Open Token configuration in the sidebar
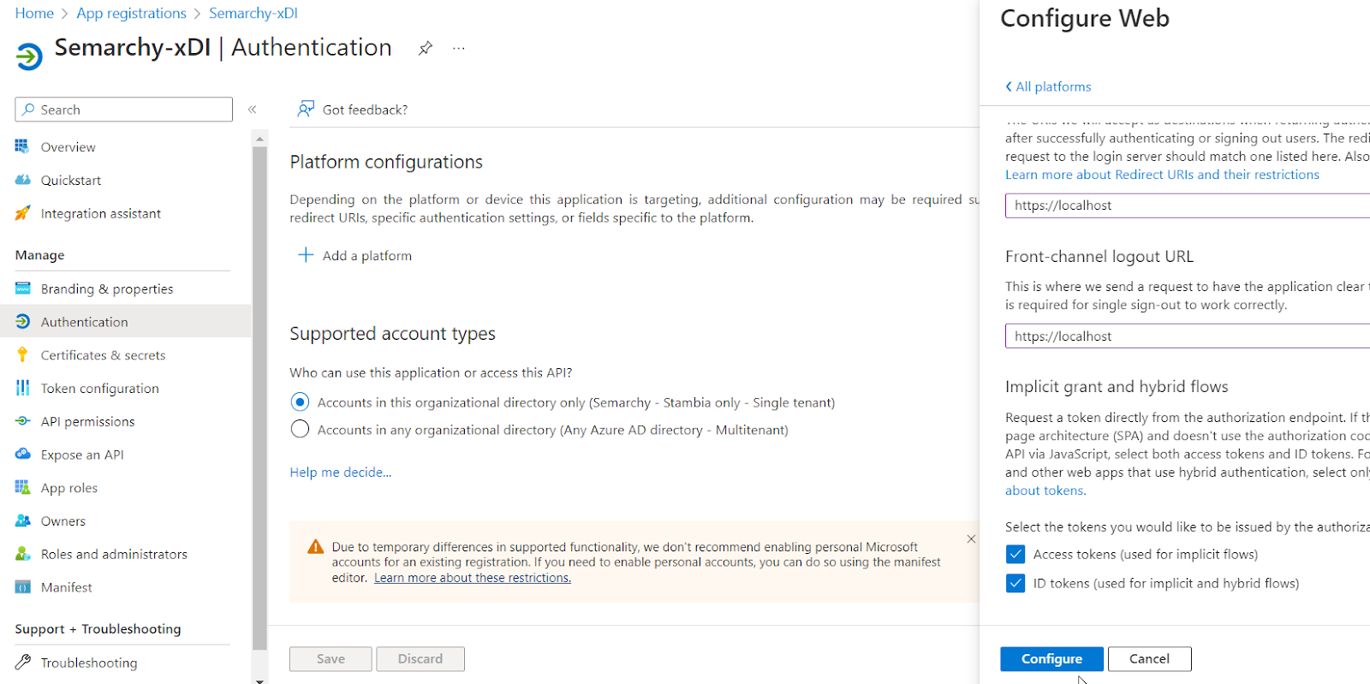 (99, 389)
